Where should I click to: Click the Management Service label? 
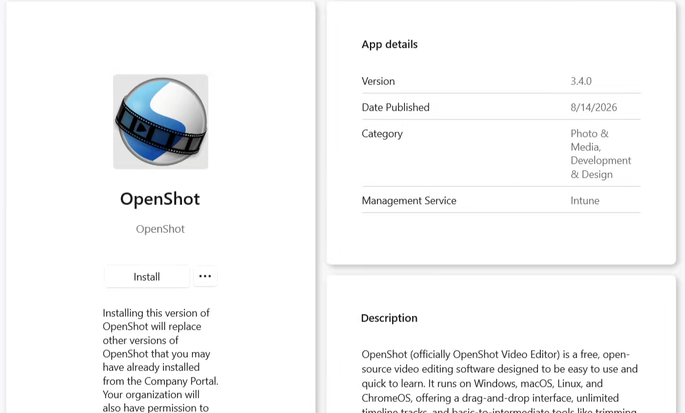[409, 200]
